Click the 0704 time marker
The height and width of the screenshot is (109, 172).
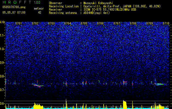(68, 23)
